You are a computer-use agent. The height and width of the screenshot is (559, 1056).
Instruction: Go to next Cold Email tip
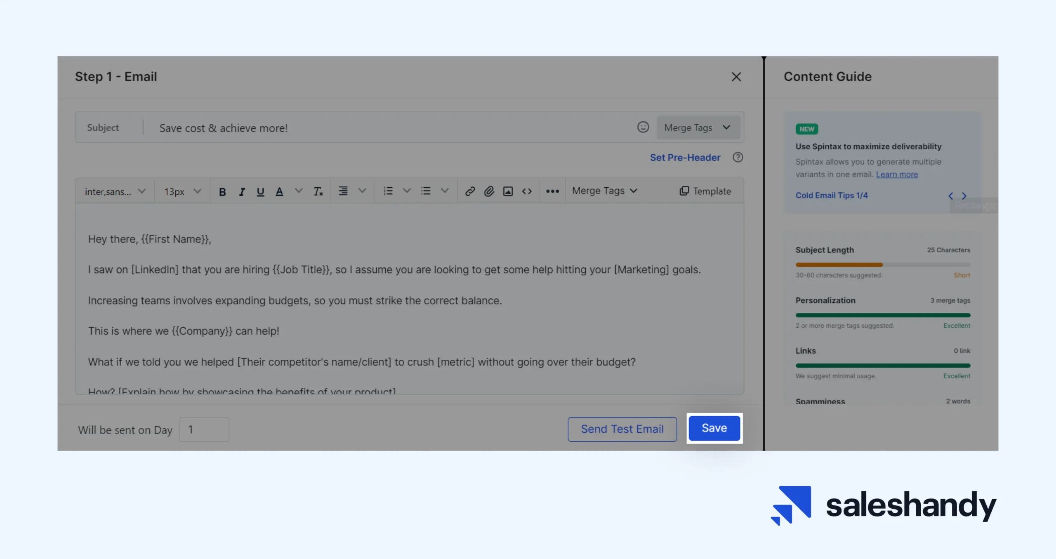pyautogui.click(x=964, y=196)
